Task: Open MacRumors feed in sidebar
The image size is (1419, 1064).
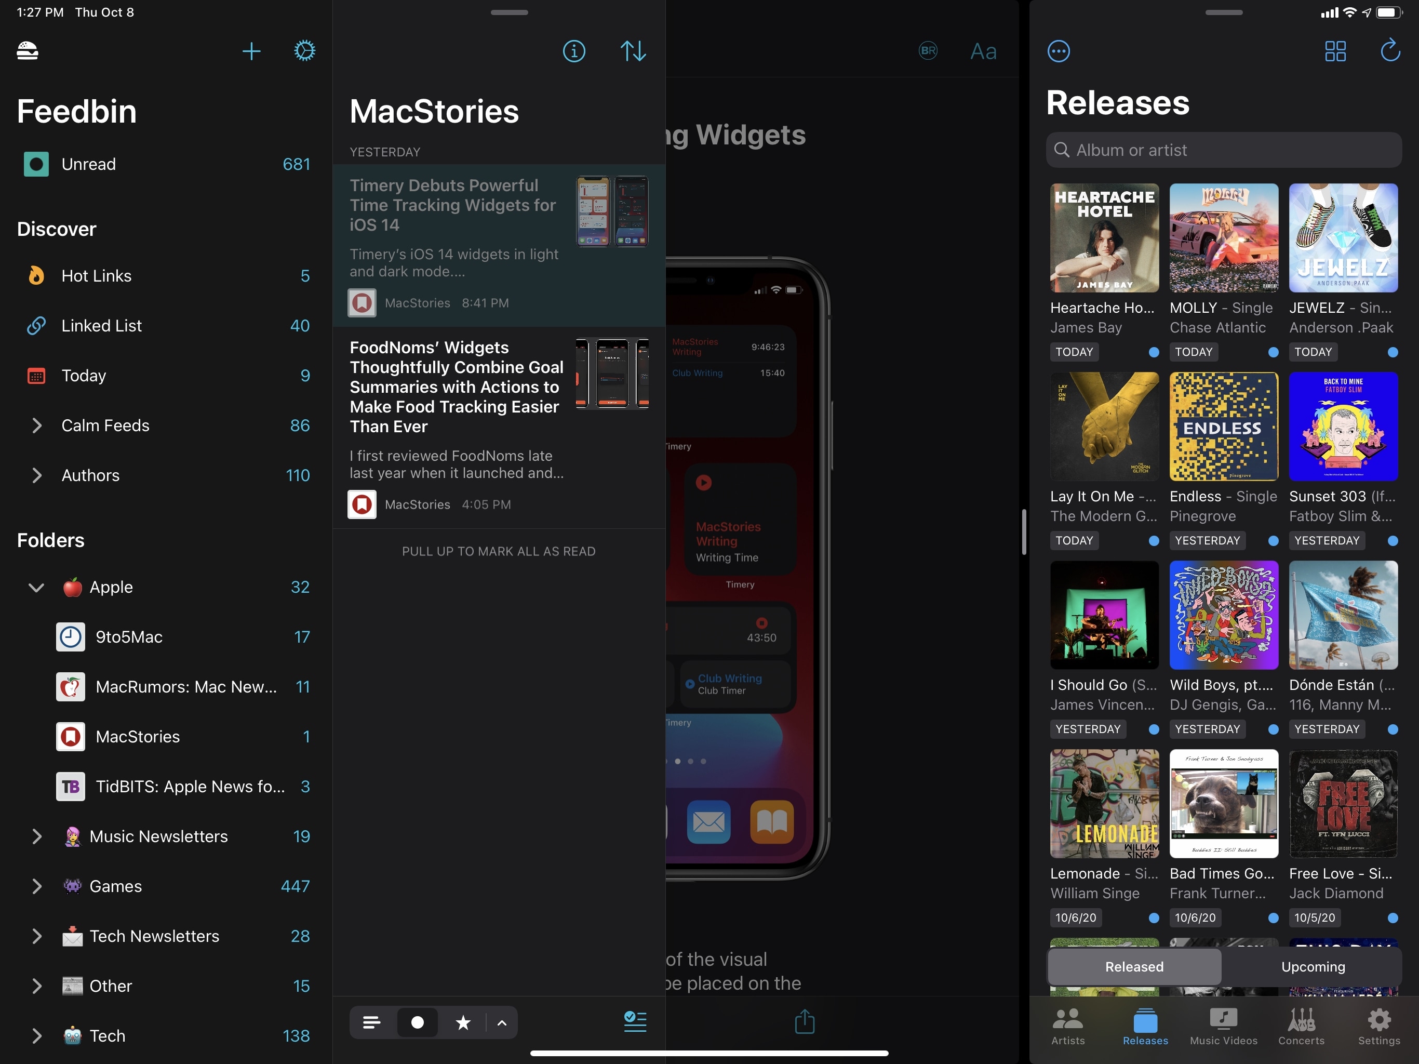Action: [x=166, y=687]
